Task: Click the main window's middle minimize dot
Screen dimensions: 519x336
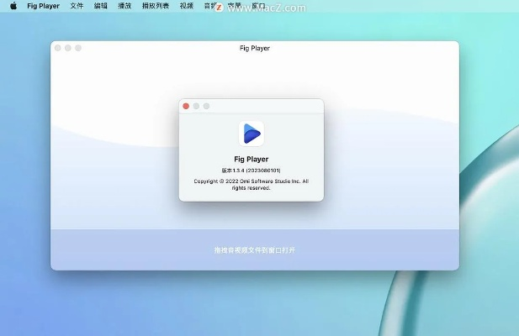Action: [68, 48]
